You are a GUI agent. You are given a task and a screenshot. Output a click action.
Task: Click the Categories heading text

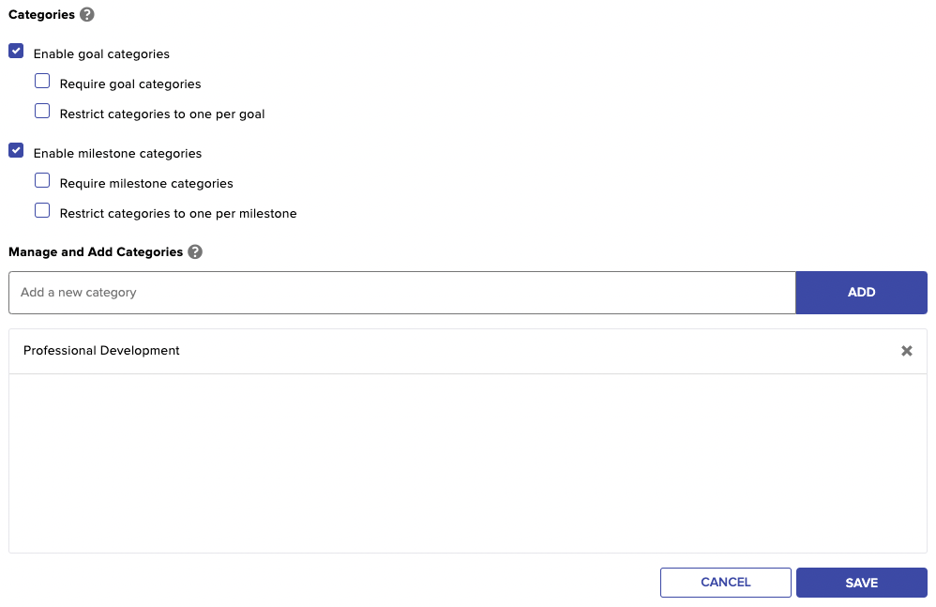point(42,14)
